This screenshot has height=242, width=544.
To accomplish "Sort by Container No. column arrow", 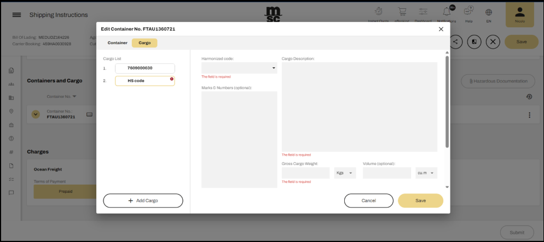I will pyautogui.click(x=74, y=96).
